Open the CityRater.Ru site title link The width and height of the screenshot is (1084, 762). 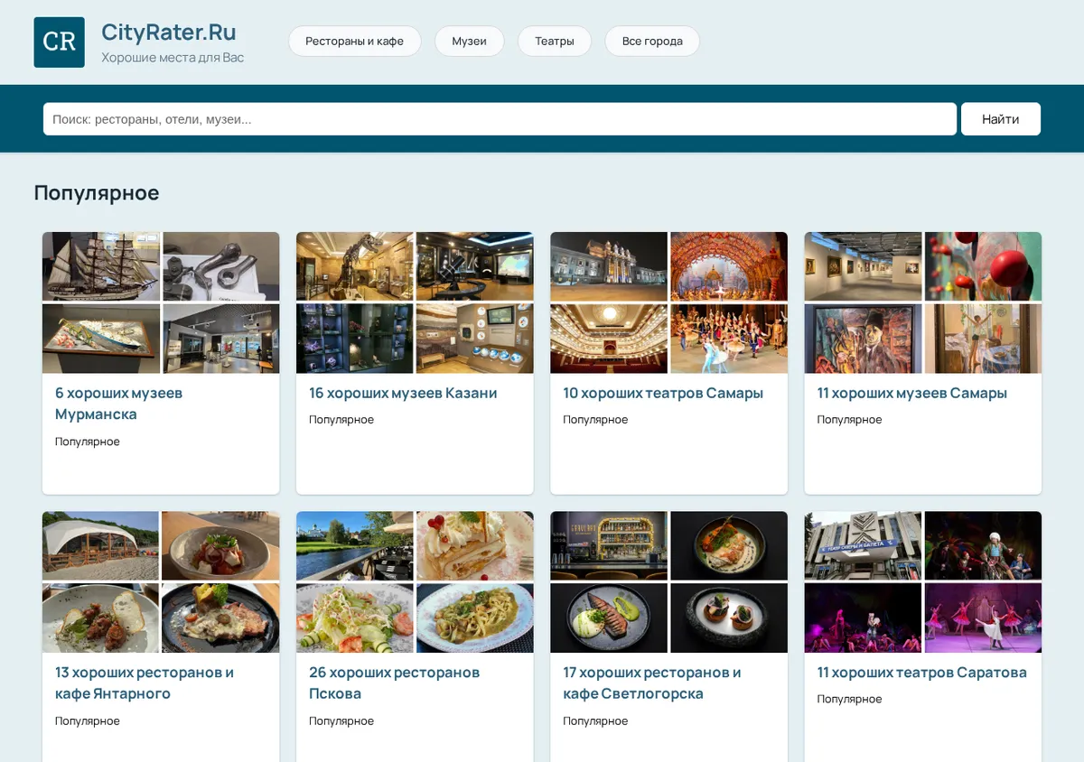point(169,32)
